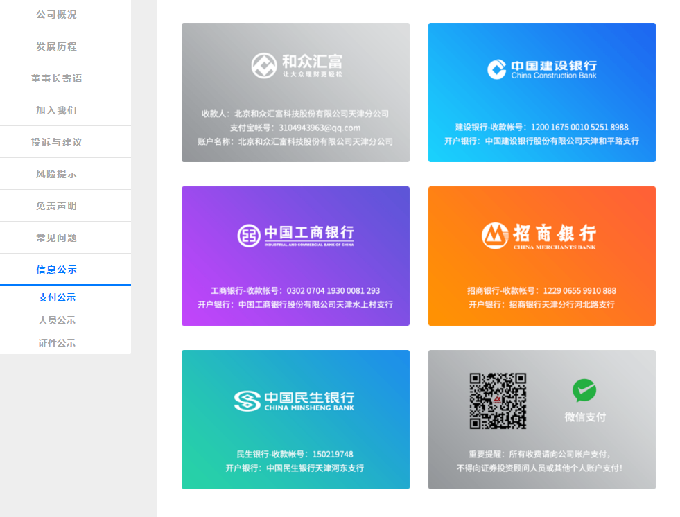The image size is (680, 517).
Task: Select the 支付公示 submenu link
Action: [57, 297]
